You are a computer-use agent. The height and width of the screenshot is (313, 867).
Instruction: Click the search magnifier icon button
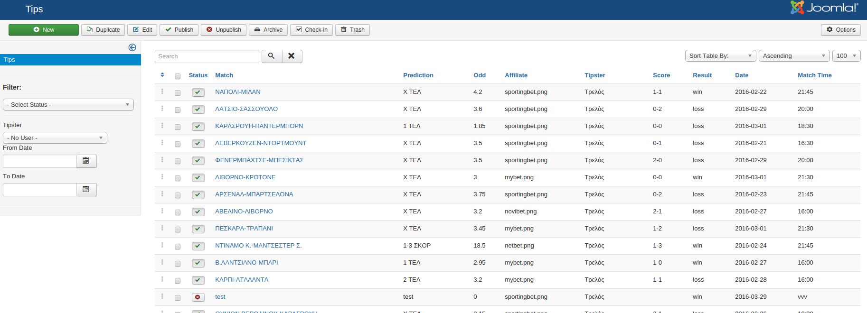click(271, 56)
